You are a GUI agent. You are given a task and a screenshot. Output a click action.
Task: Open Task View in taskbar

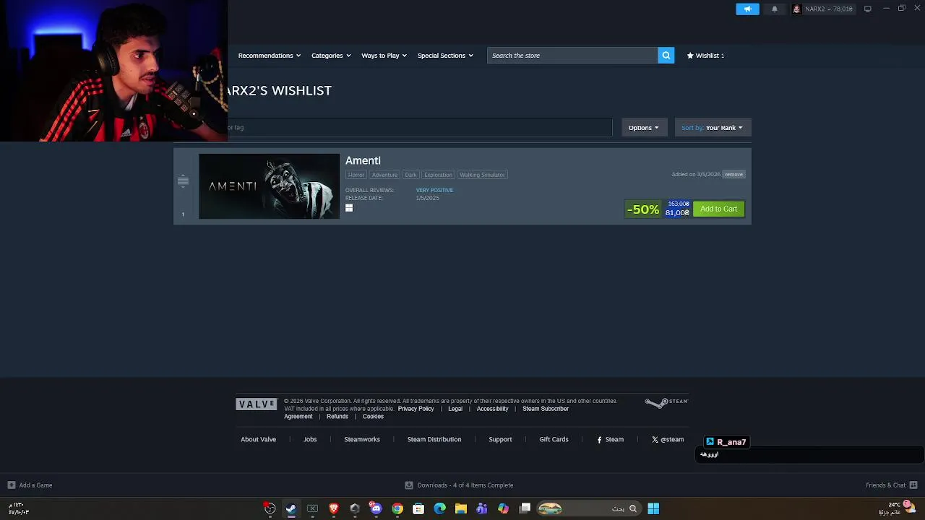coord(525,508)
